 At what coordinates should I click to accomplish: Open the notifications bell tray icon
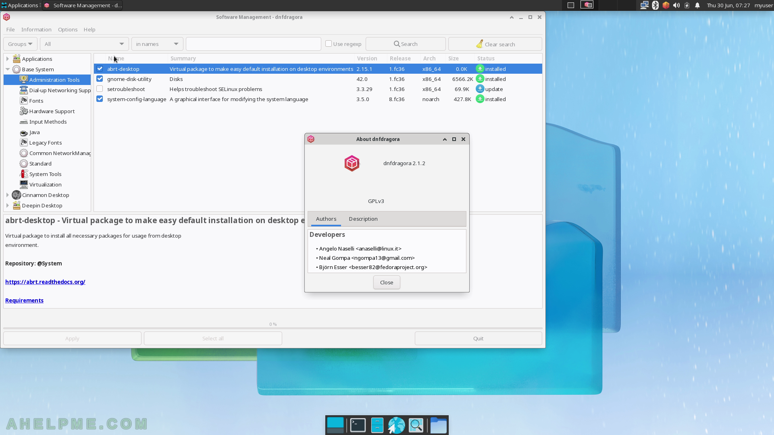(x=697, y=5)
